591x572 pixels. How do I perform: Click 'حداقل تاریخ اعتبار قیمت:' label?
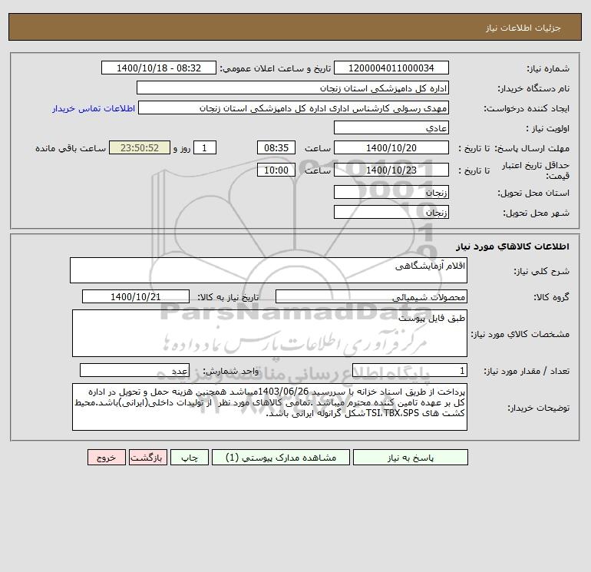536,170
